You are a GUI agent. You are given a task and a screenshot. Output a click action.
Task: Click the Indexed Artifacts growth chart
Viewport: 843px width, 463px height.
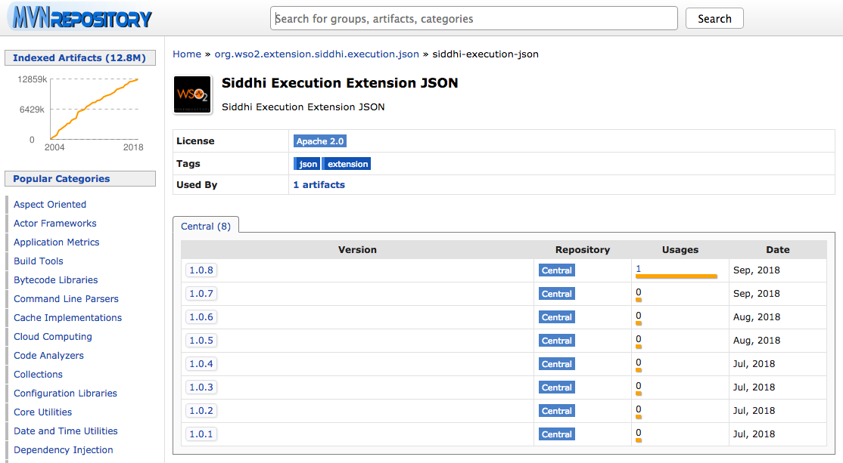[x=81, y=113]
